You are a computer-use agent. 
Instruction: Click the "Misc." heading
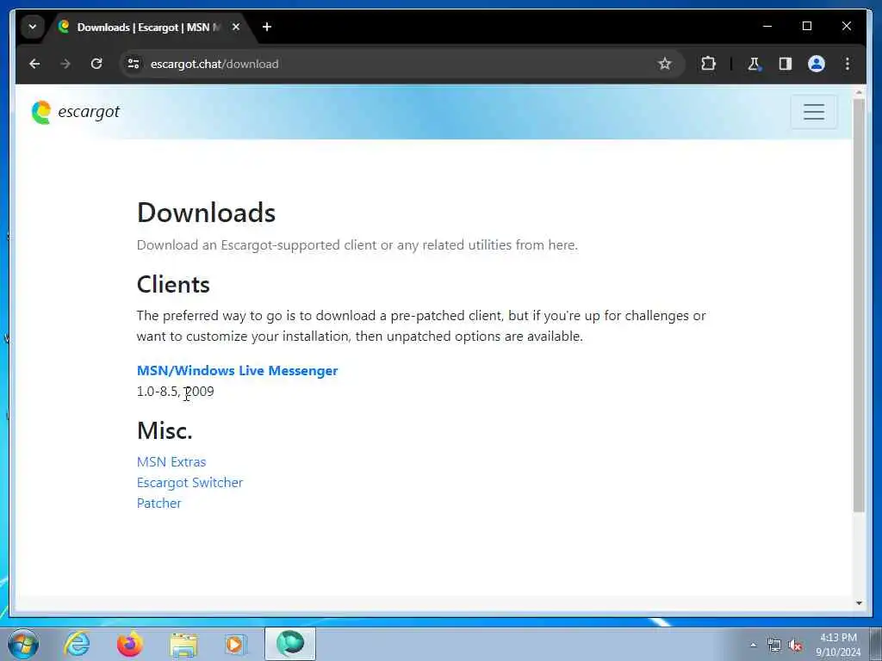point(165,431)
